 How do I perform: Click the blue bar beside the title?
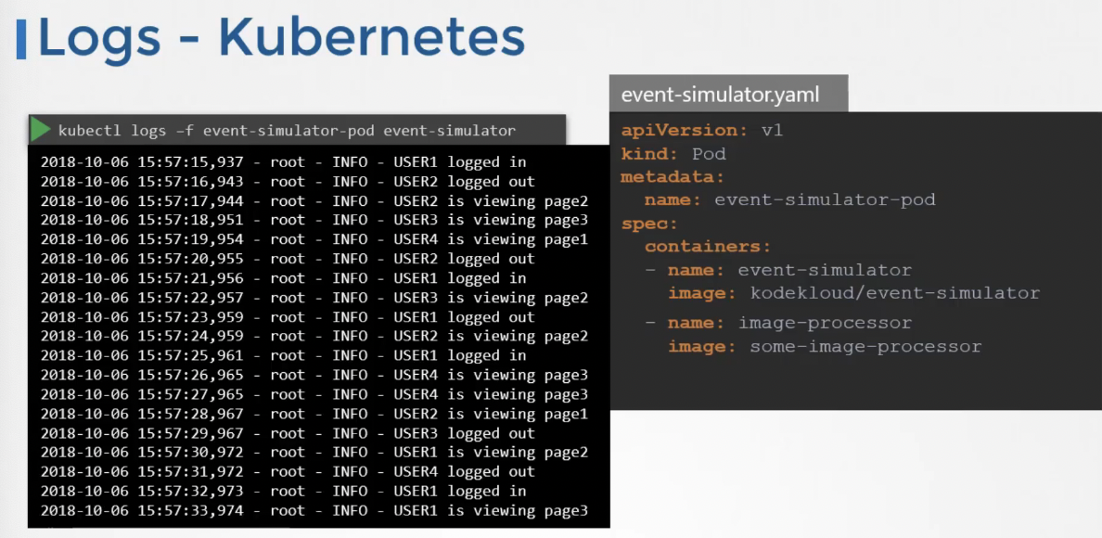[x=21, y=40]
